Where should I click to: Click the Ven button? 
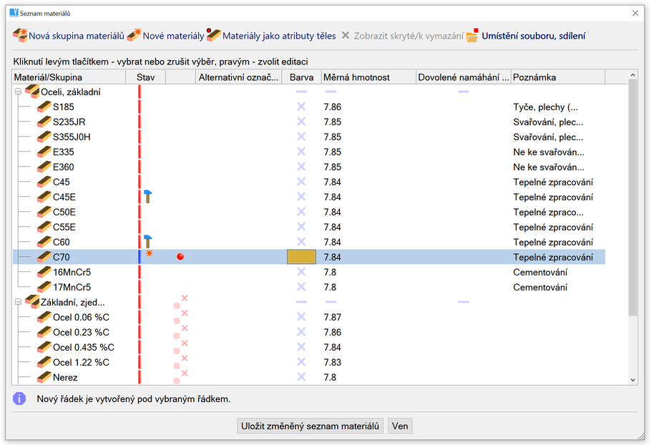click(400, 426)
